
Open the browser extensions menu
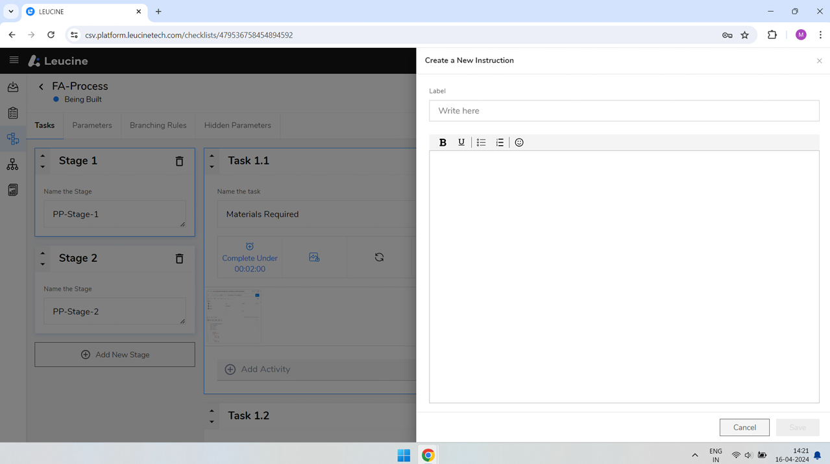[772, 35]
